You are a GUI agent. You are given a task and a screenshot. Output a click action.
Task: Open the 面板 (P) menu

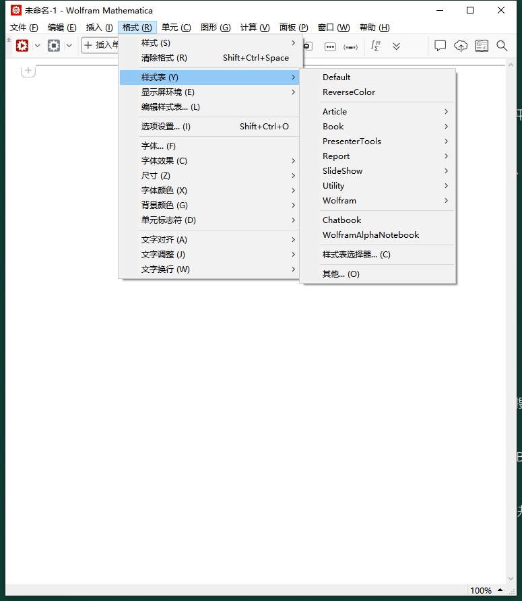[294, 27]
